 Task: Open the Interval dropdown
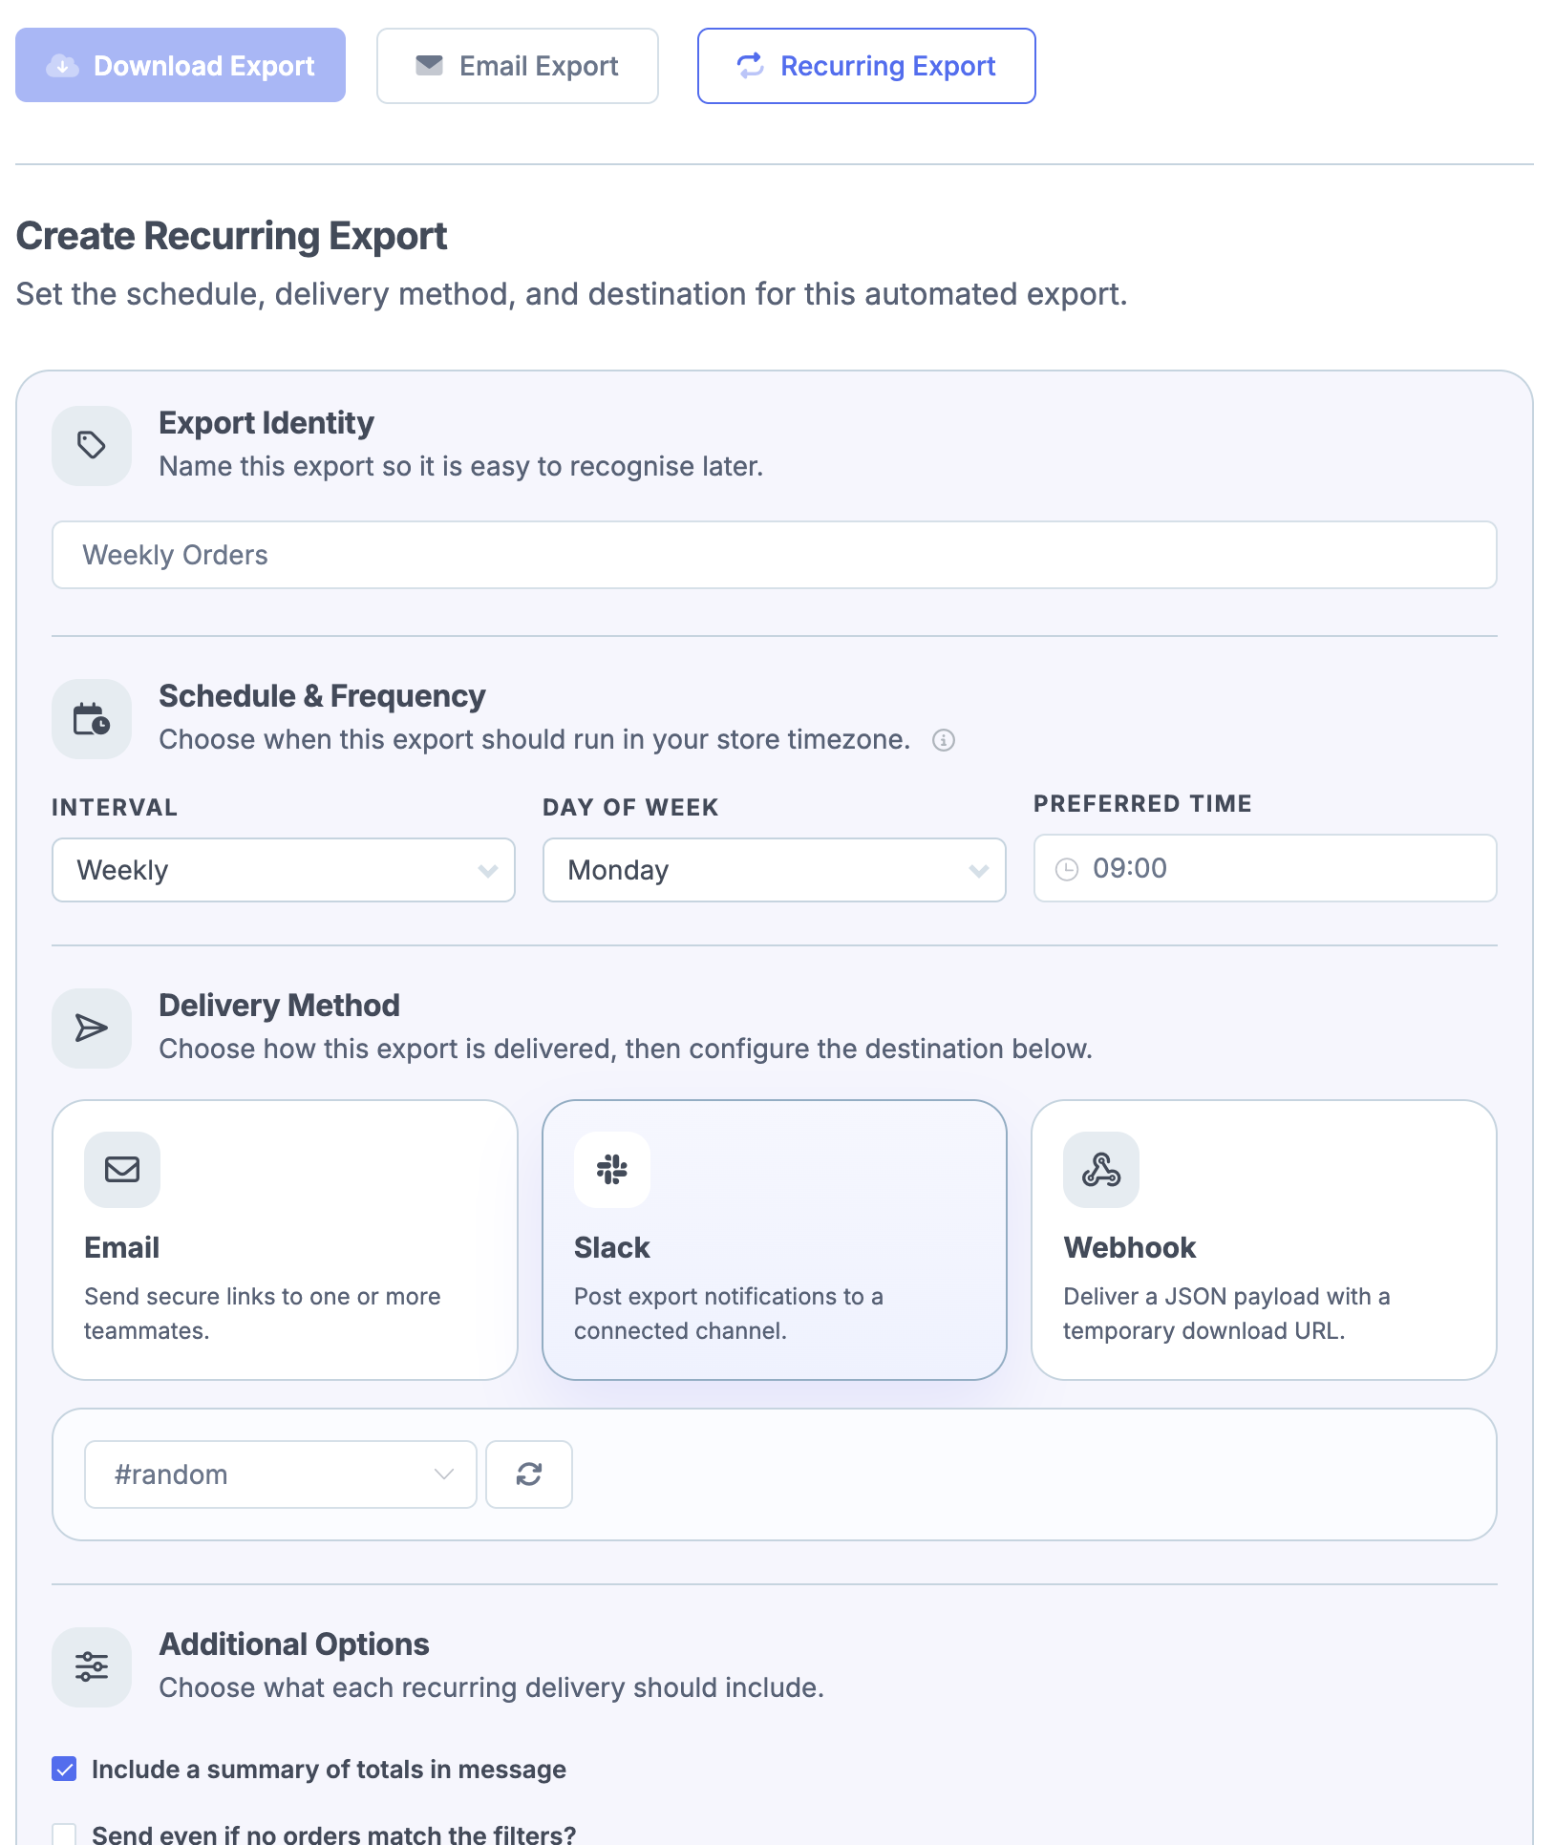283,869
